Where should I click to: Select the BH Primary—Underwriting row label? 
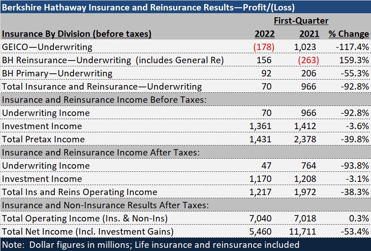57,73
